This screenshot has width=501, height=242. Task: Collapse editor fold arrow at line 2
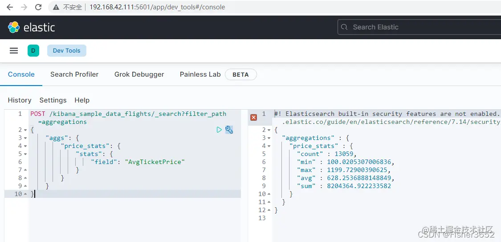pos(25,130)
